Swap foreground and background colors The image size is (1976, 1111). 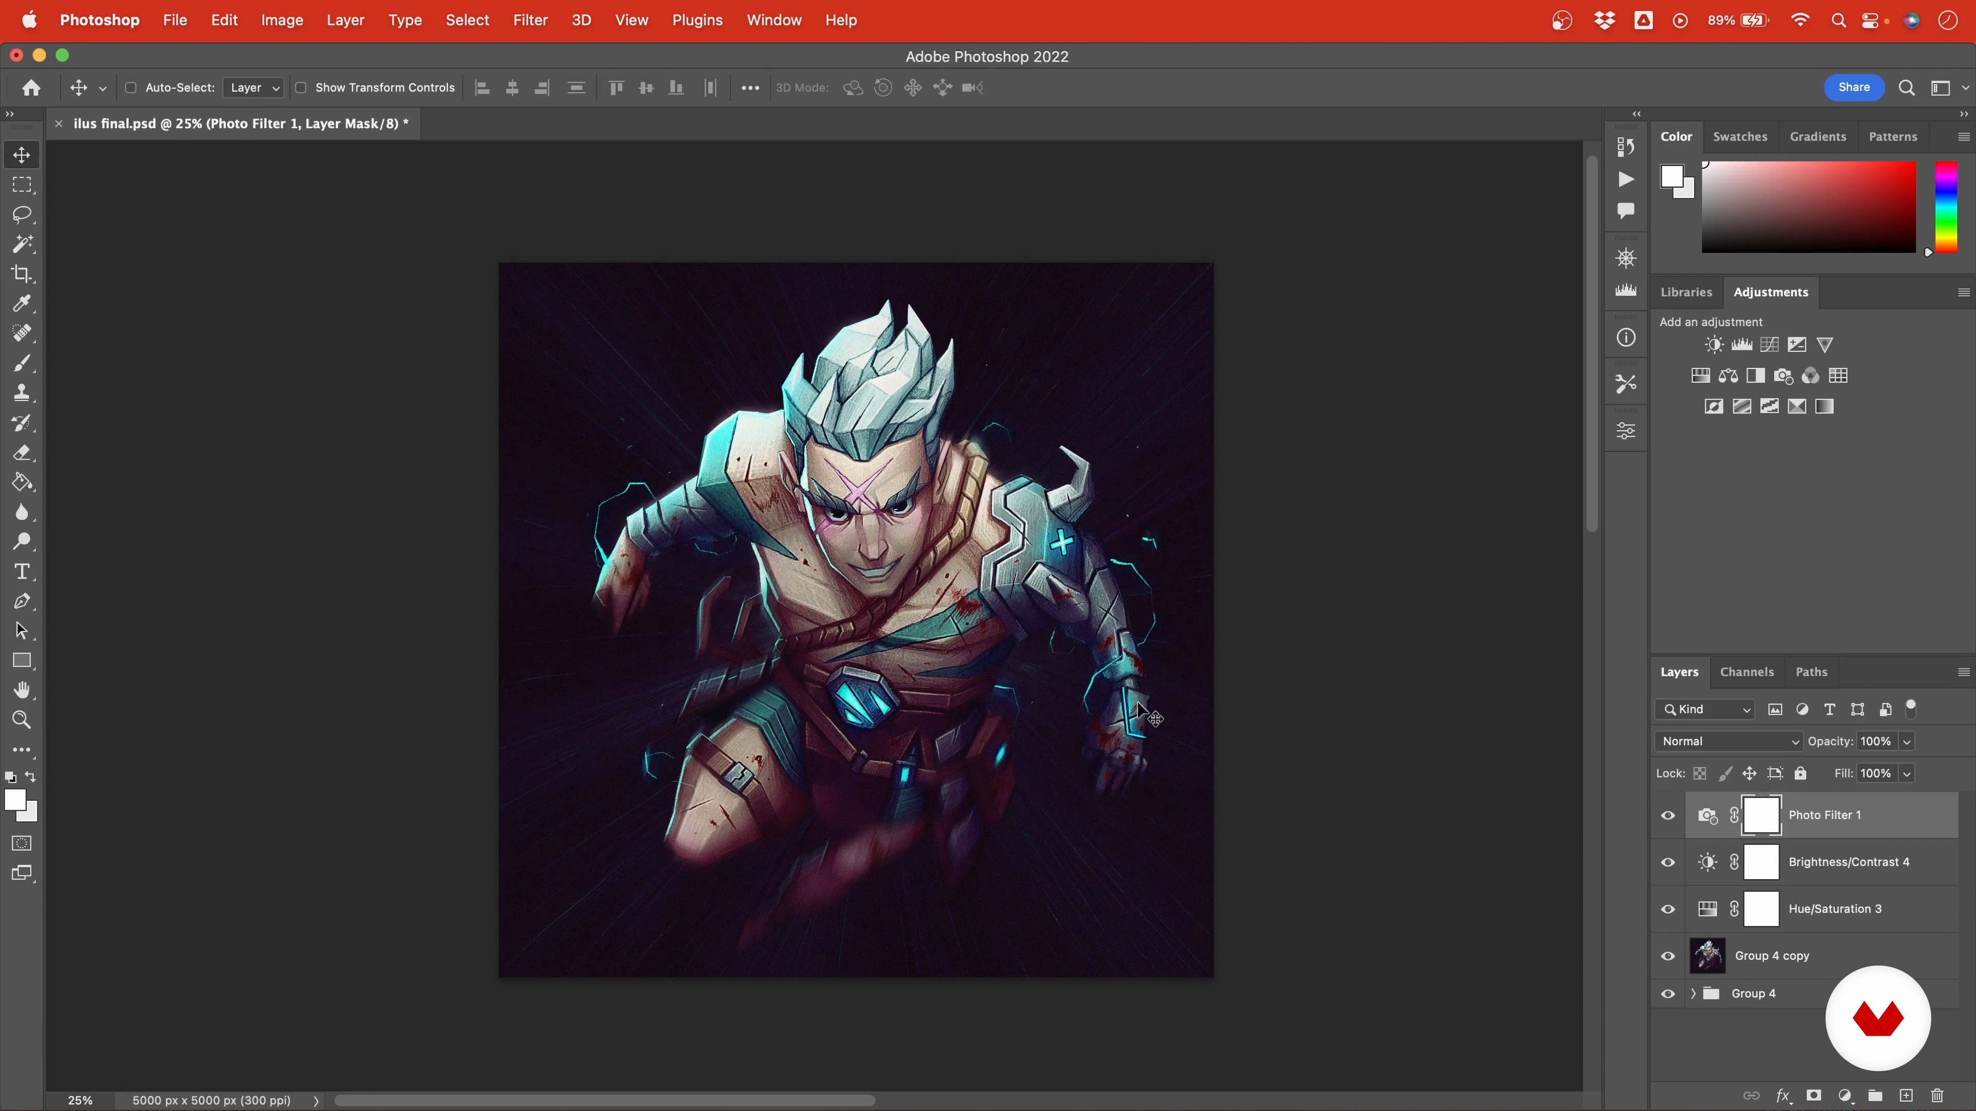pos(31,777)
